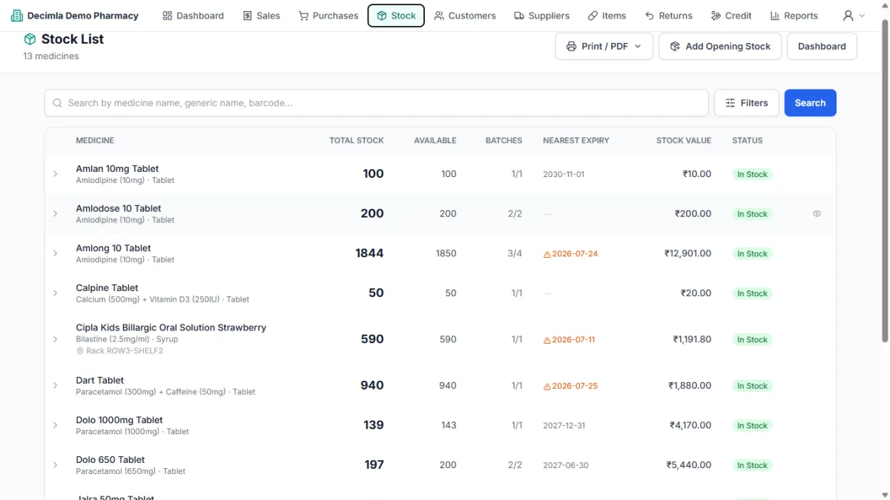This screenshot has height=500, width=890.
Task: Click the Decimla Demo Pharmacy brand name
Action: [x=83, y=16]
